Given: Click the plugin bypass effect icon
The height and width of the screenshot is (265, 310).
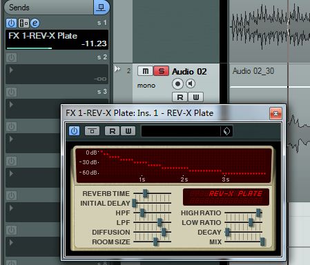Looking at the screenshot, I should pos(92,131).
